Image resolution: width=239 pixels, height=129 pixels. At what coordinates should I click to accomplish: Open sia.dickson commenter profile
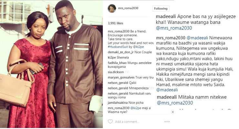116,72
